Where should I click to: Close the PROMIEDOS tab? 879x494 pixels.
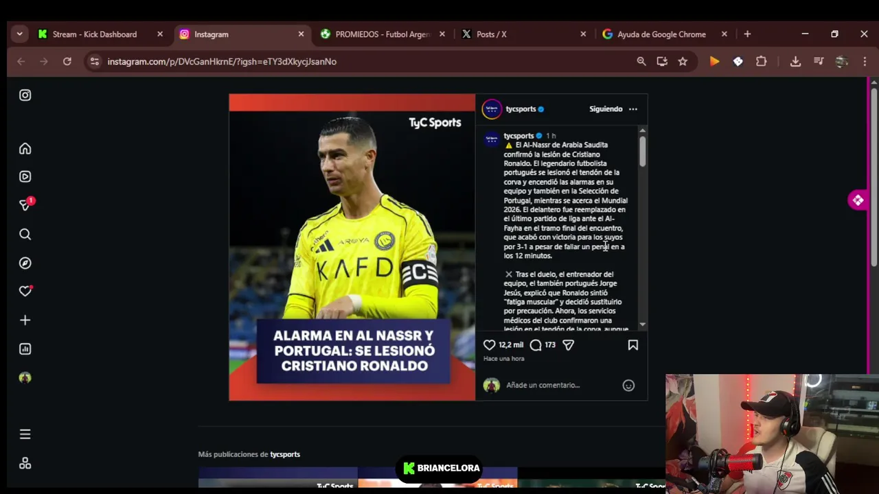tap(442, 34)
